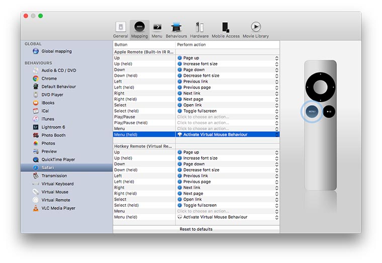Click Hotkey Remote 'Next link' action
This screenshot has height=263, width=382.
pos(228,188)
